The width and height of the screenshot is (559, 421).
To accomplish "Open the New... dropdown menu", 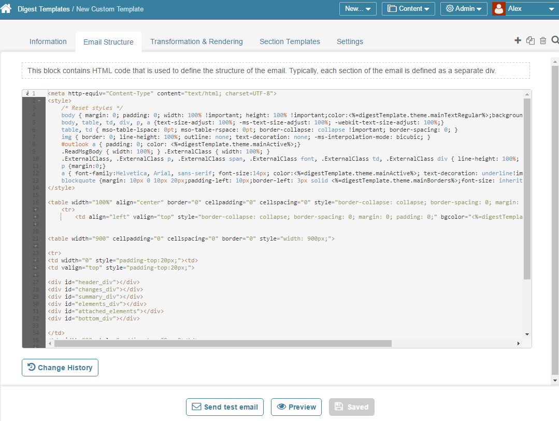I will 357,9.
